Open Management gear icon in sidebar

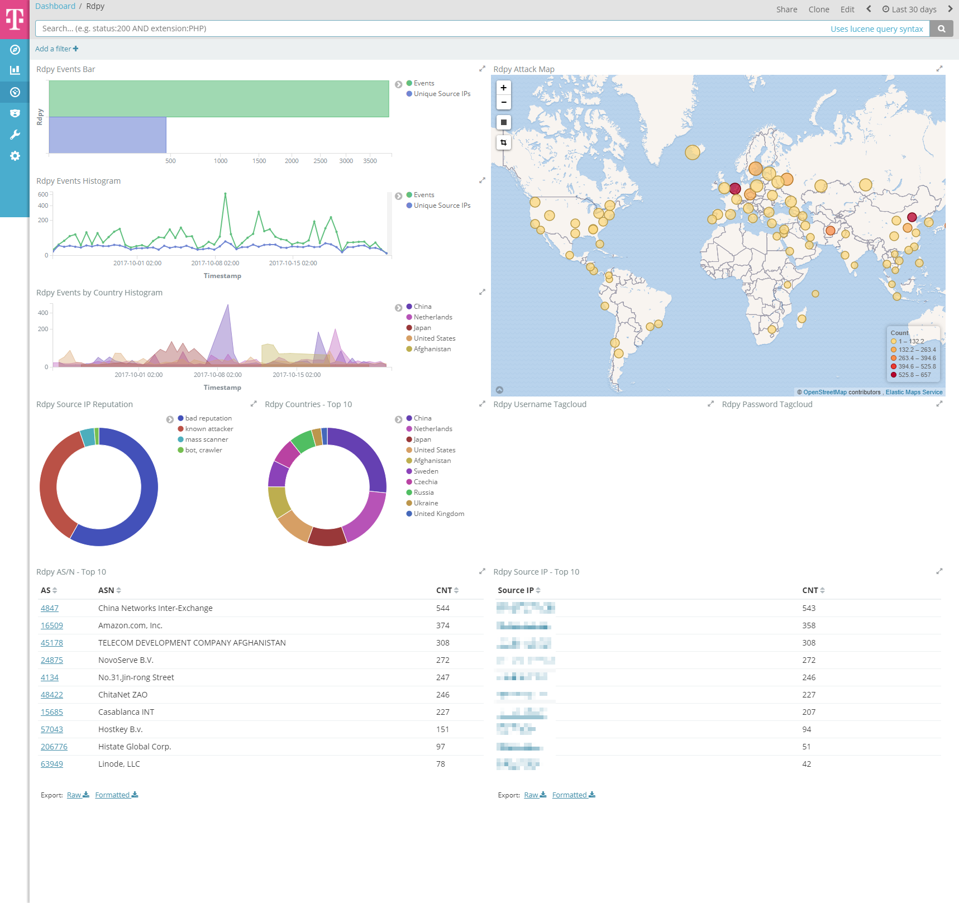(x=15, y=156)
